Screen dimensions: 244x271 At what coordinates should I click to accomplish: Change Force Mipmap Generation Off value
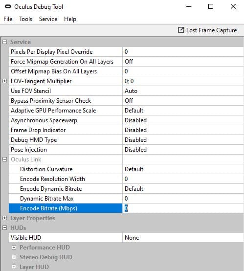click(x=183, y=62)
